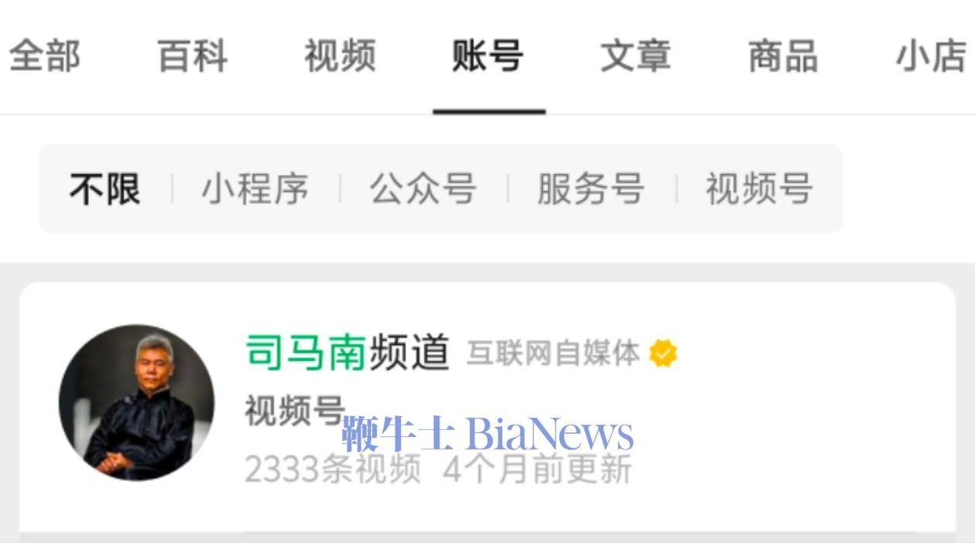Viewport: 975px width, 543px height.
Task: Click the 鞭牛士 BiaNews watermark
Action: (x=487, y=434)
